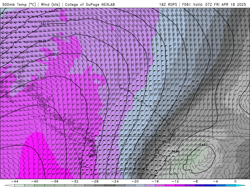This screenshot has height=187, width=250.
Task: Click the 0 colorbar value
Action: (x=236, y=181)
